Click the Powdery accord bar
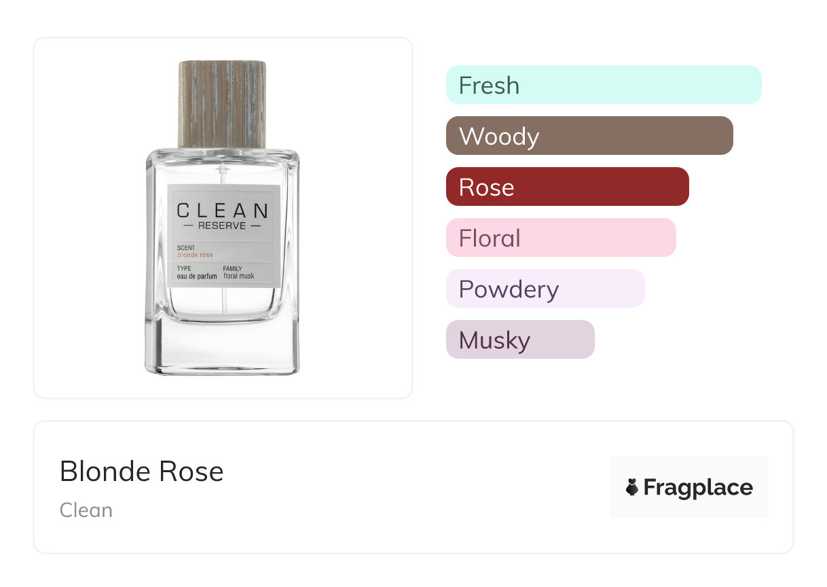Screen dimensions: 827x587 pyautogui.click(x=545, y=289)
